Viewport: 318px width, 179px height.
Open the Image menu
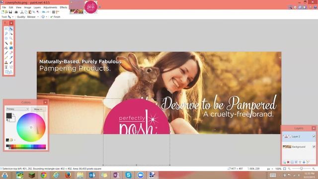tap(28, 7)
